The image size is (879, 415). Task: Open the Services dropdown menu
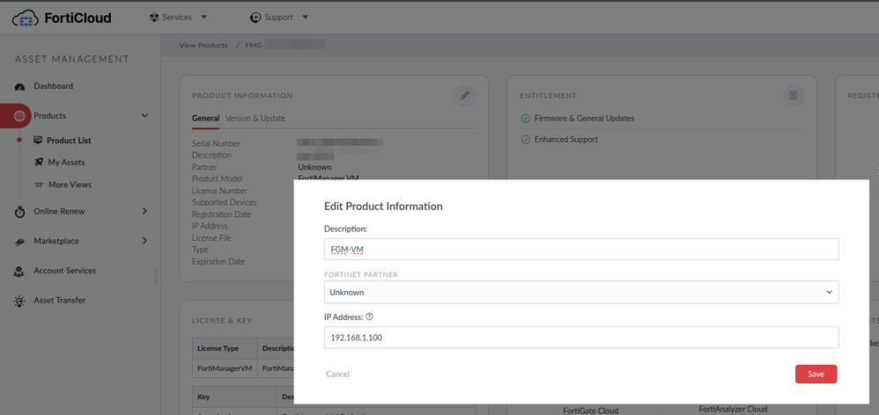[178, 17]
